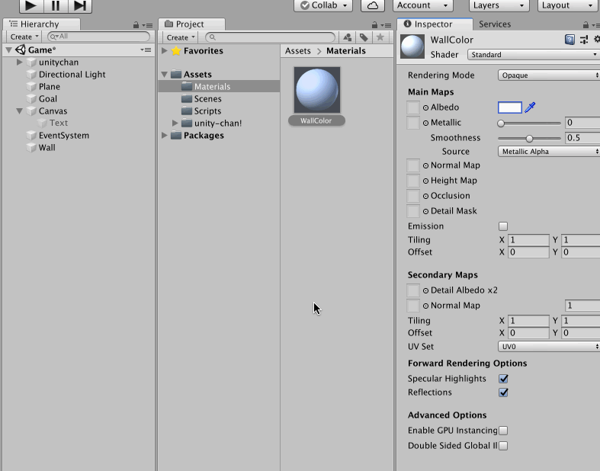This screenshot has height=471, width=600.
Task: Open the material help reference icon
Action: click(x=570, y=40)
